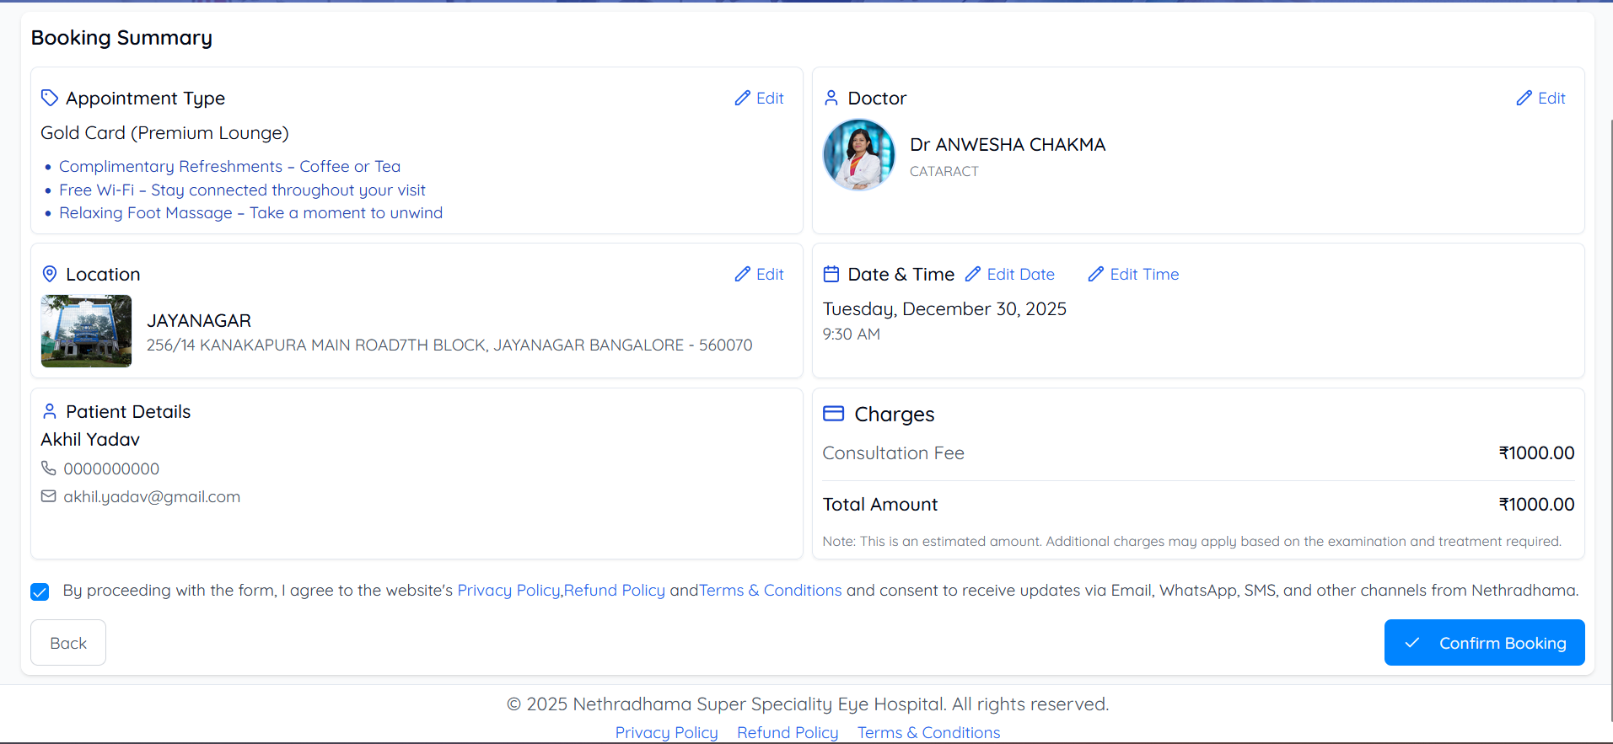The image size is (1613, 744).
Task: Click the Jayanagar hospital building thumbnail
Action: (x=86, y=331)
